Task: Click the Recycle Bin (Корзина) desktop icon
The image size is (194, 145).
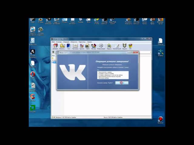Action: pyautogui.click(x=81, y=21)
